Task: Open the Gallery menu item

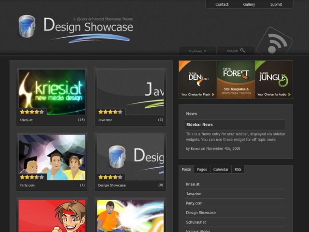Action: coord(249,4)
